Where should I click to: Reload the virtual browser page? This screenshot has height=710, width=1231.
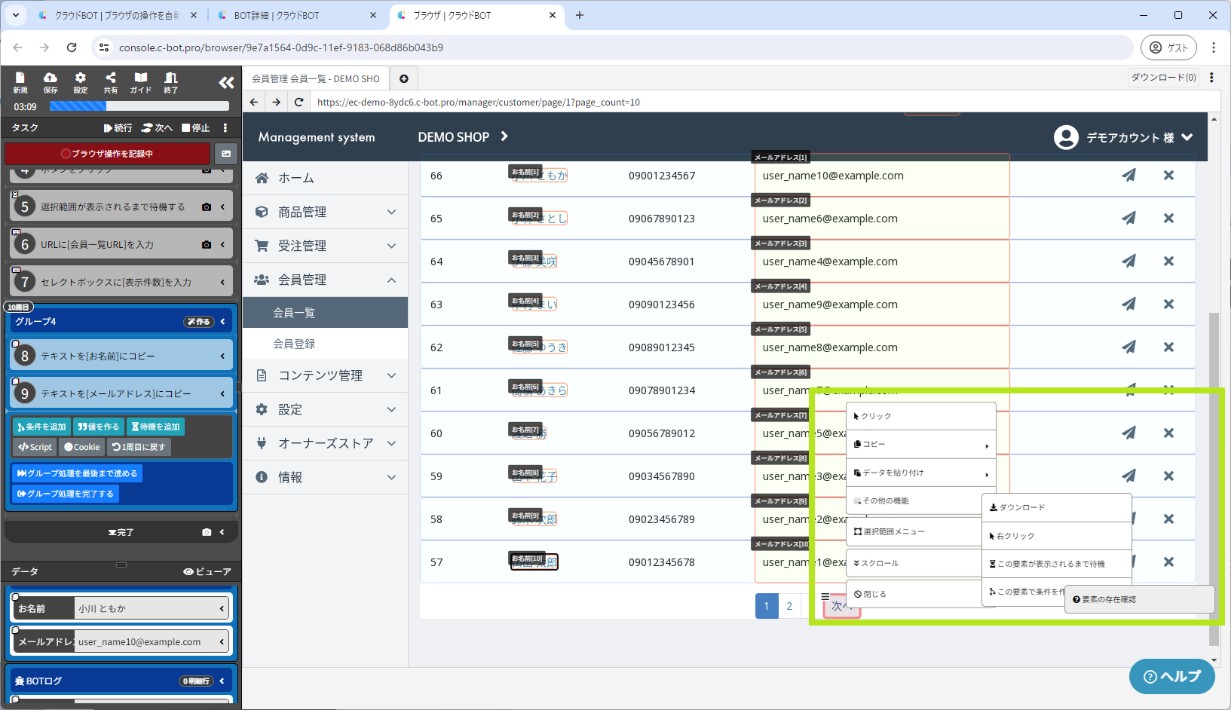299,103
